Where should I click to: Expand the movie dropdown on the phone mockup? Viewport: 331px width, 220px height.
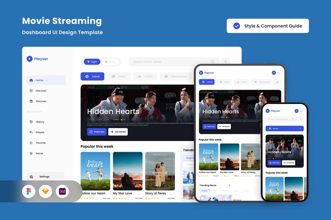[x=300, y=128]
